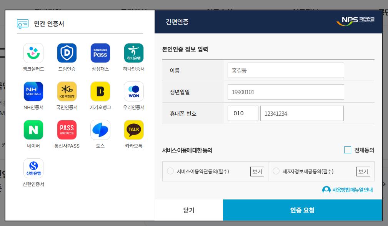Image resolution: width=388 pixels, height=226 pixels.
Task: Select the 토스 blue icon
Action: (100, 130)
